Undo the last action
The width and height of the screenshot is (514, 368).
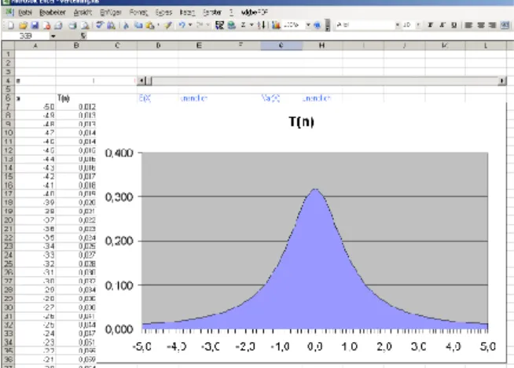point(182,25)
